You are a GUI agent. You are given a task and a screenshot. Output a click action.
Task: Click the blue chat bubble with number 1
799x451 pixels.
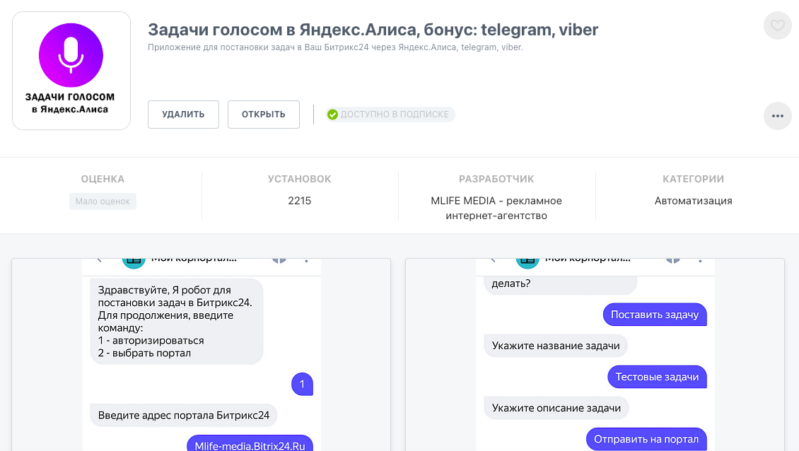coord(302,384)
